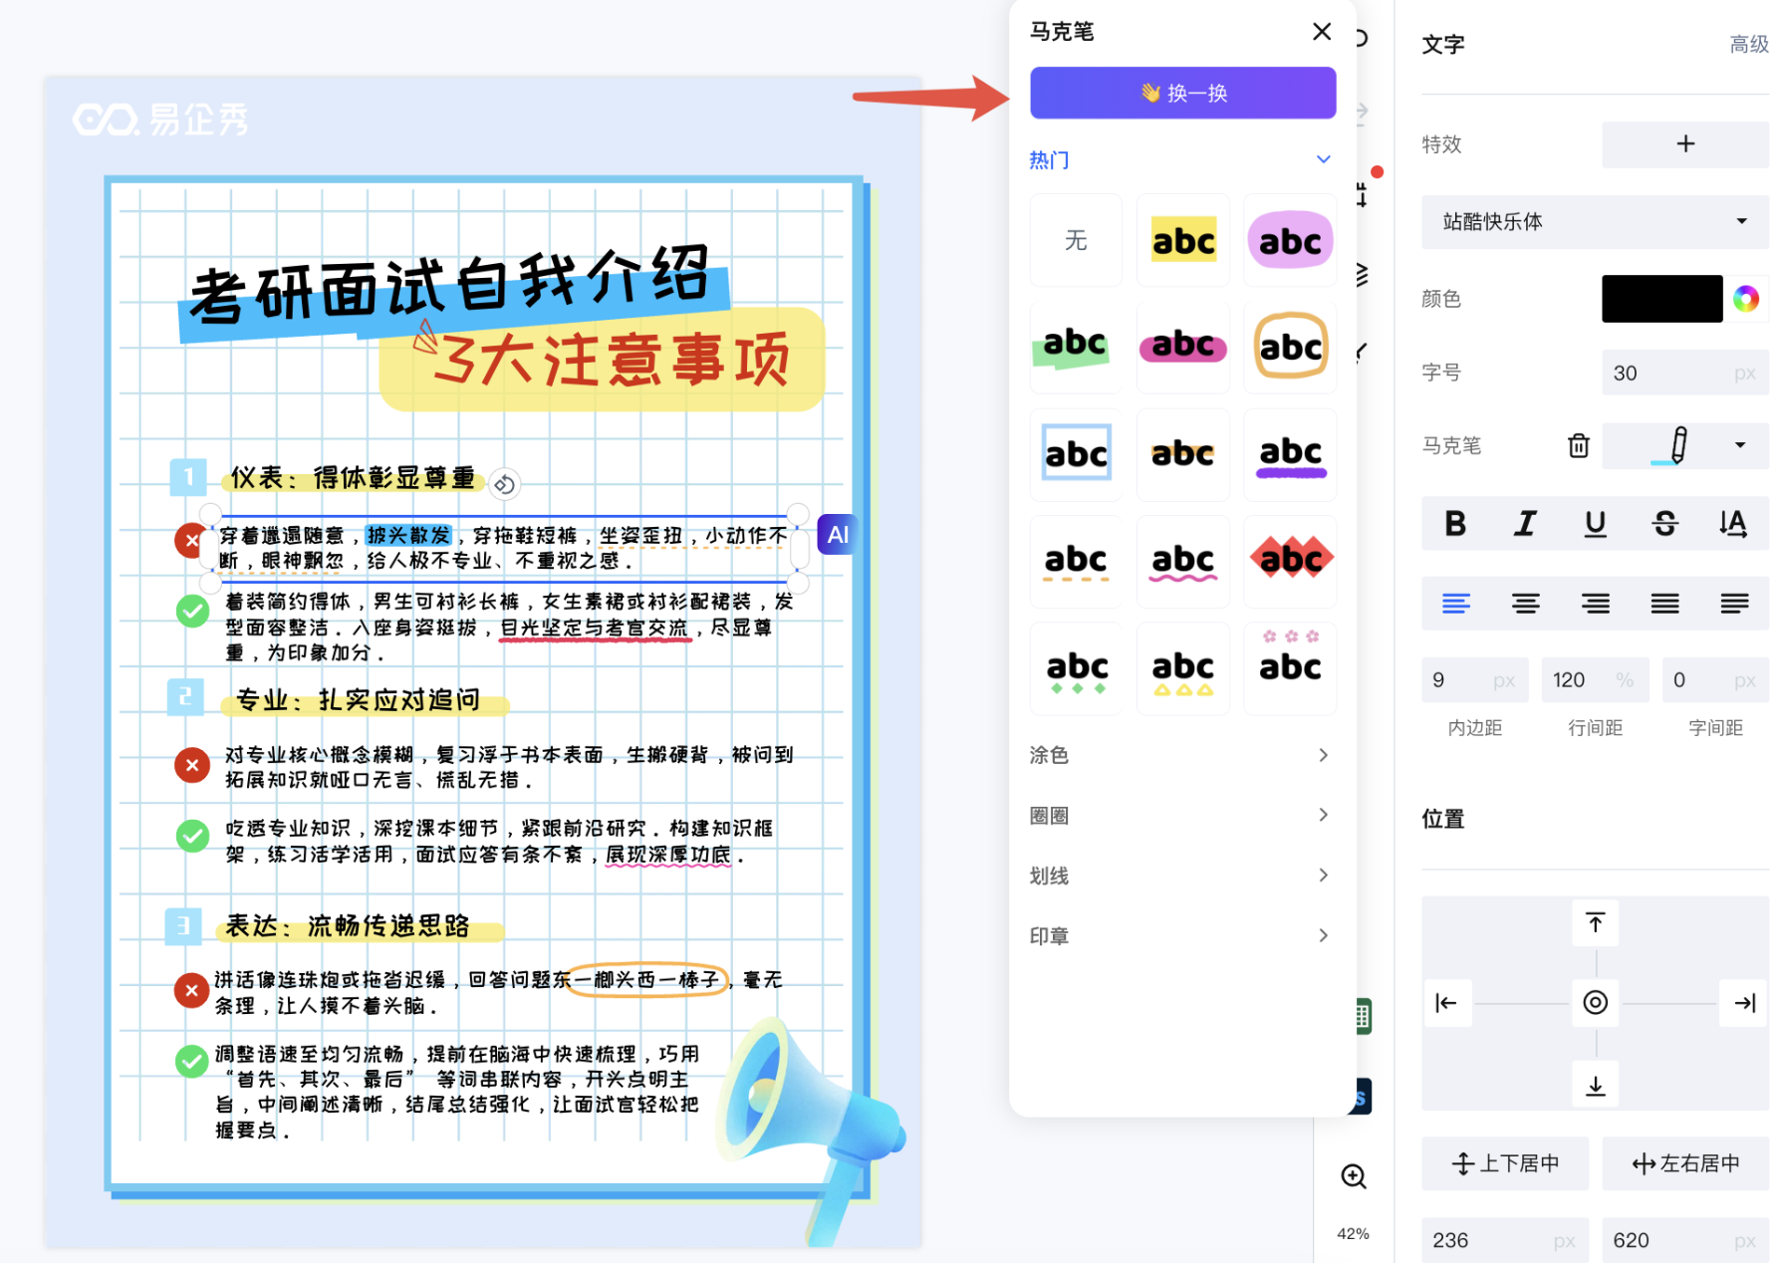Align text box to top edge

[x=1595, y=923]
